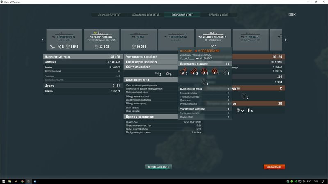Image resolution: width=328 pixels, height=184 pixels.
Task: Select the V Émile Bertin ship card
Action: tap(64, 40)
